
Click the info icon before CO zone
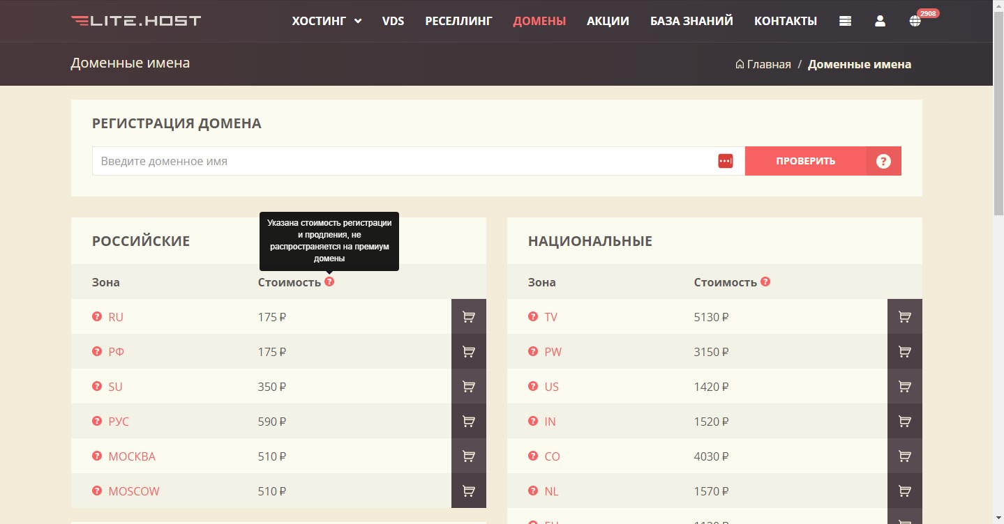(533, 456)
